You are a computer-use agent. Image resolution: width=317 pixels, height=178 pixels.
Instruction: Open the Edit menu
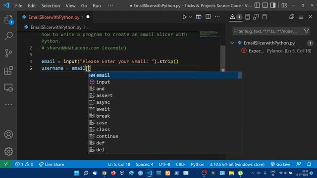[32, 5]
